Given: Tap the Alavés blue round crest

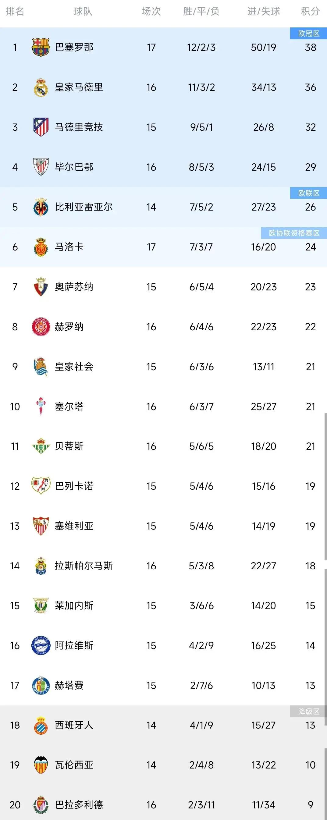Looking at the screenshot, I should coord(41,645).
